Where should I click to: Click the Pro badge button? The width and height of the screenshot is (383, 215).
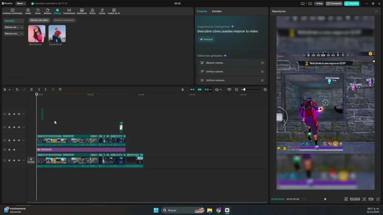(319, 4)
